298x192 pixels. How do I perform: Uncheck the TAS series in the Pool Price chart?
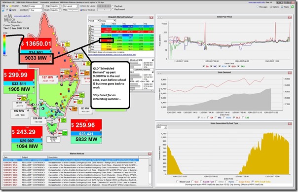point(238,66)
